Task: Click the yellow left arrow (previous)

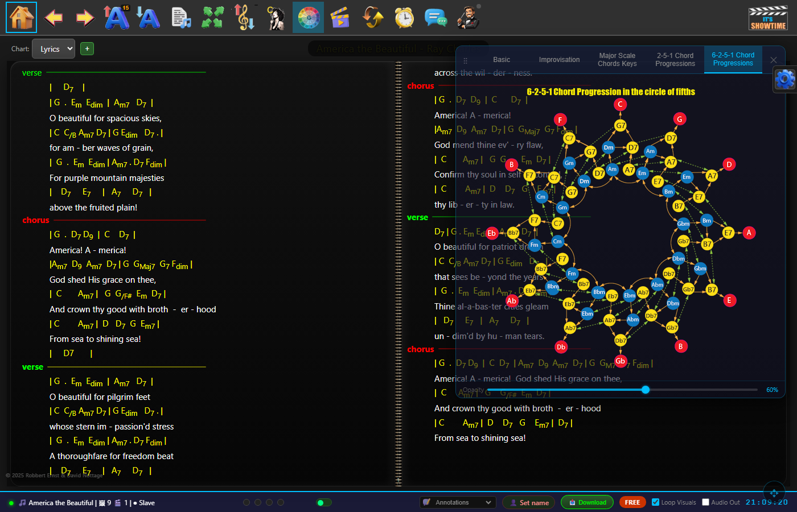Action: [x=54, y=18]
